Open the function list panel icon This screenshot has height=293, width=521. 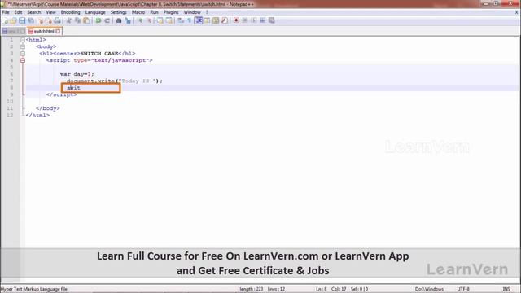coord(225,20)
